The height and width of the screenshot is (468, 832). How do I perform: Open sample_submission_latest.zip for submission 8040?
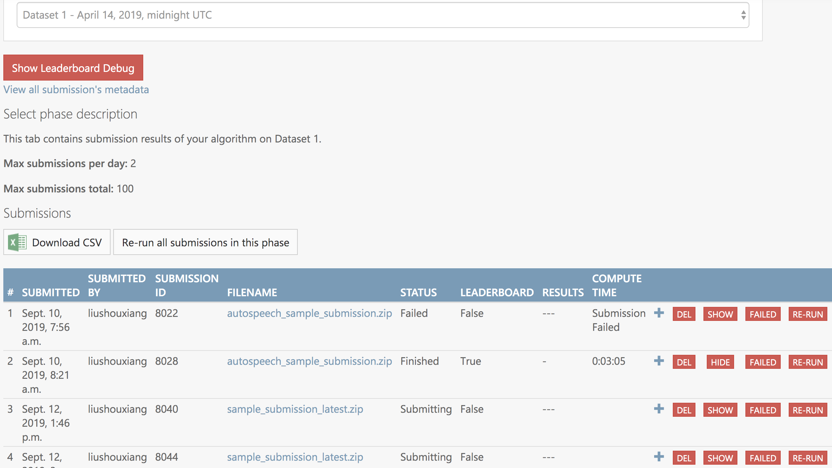[x=295, y=409]
